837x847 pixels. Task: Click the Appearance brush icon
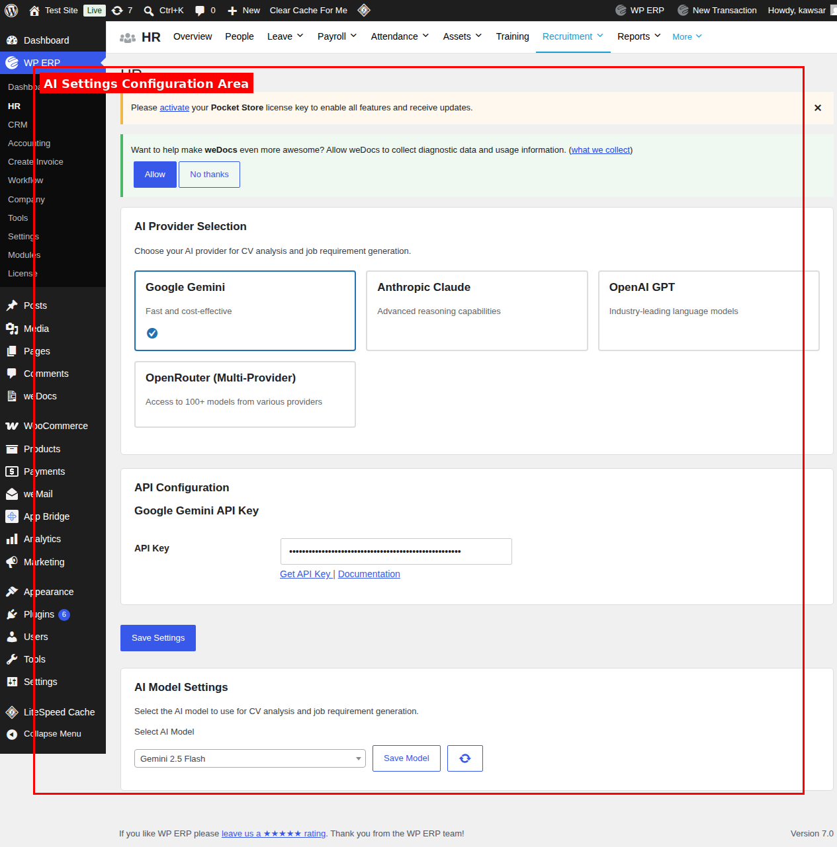12,592
